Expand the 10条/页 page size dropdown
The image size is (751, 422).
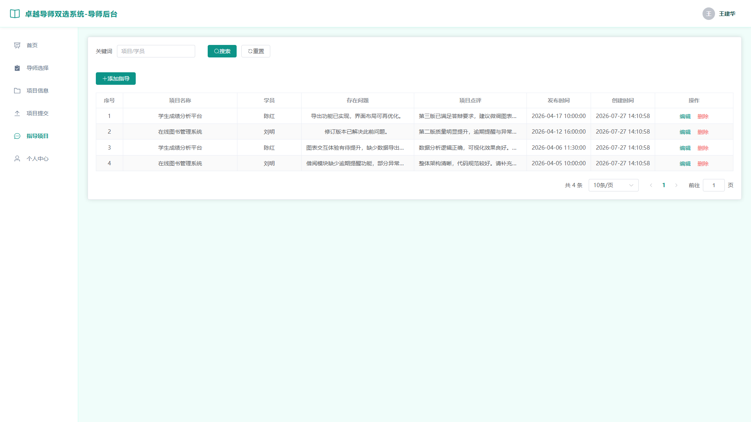click(613, 185)
